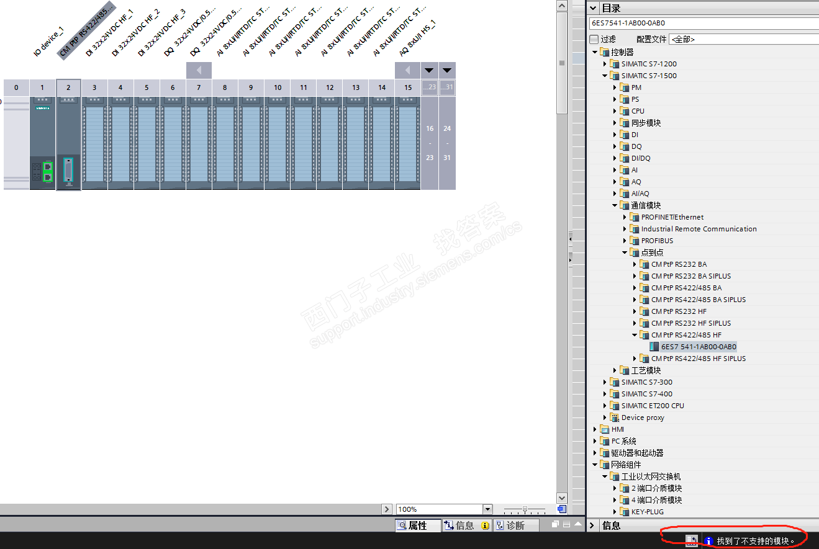Select the AQ module in rack slot 15
819x549 pixels.
[407, 143]
